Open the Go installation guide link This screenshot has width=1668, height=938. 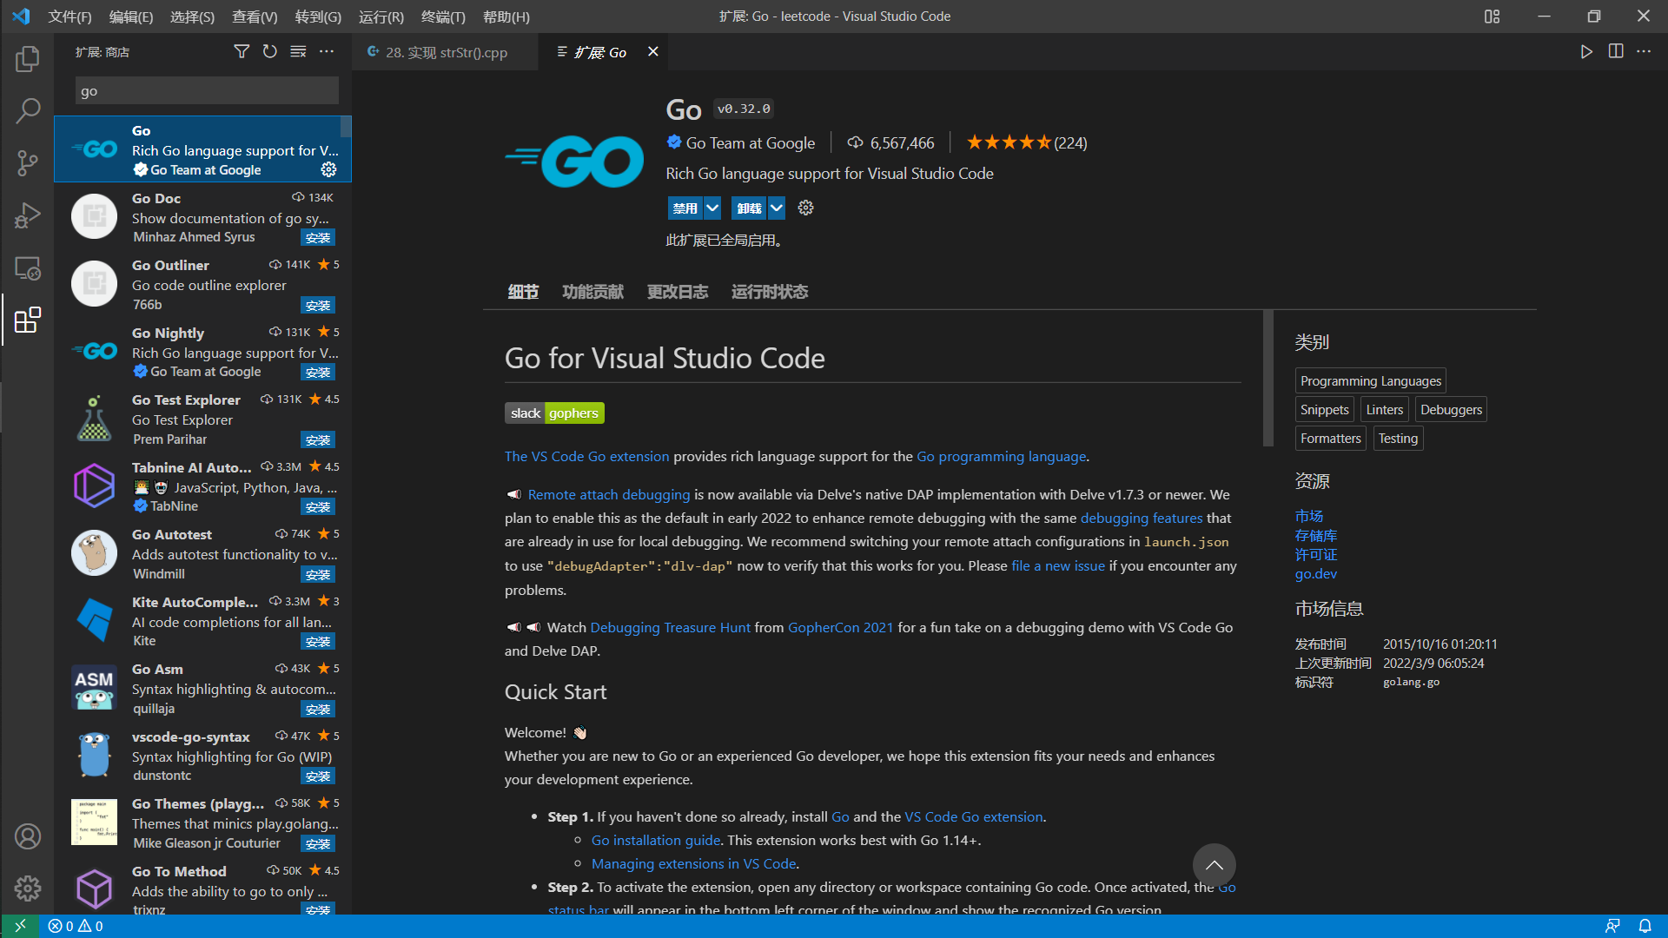pyautogui.click(x=656, y=841)
